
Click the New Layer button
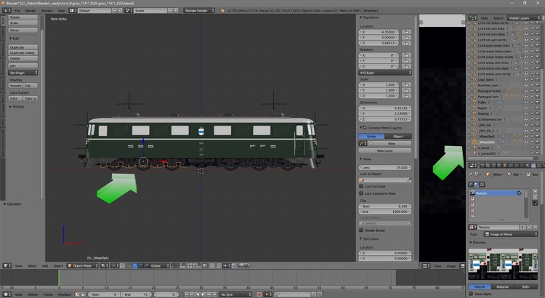[x=385, y=150]
